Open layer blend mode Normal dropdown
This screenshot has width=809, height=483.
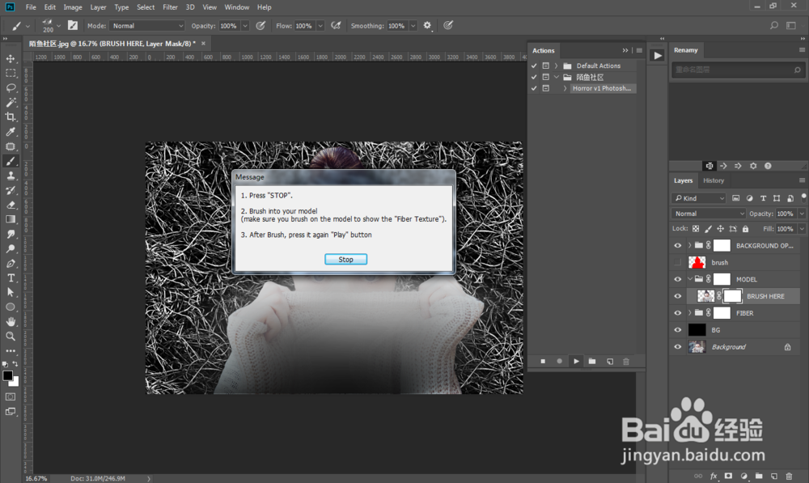(709, 214)
